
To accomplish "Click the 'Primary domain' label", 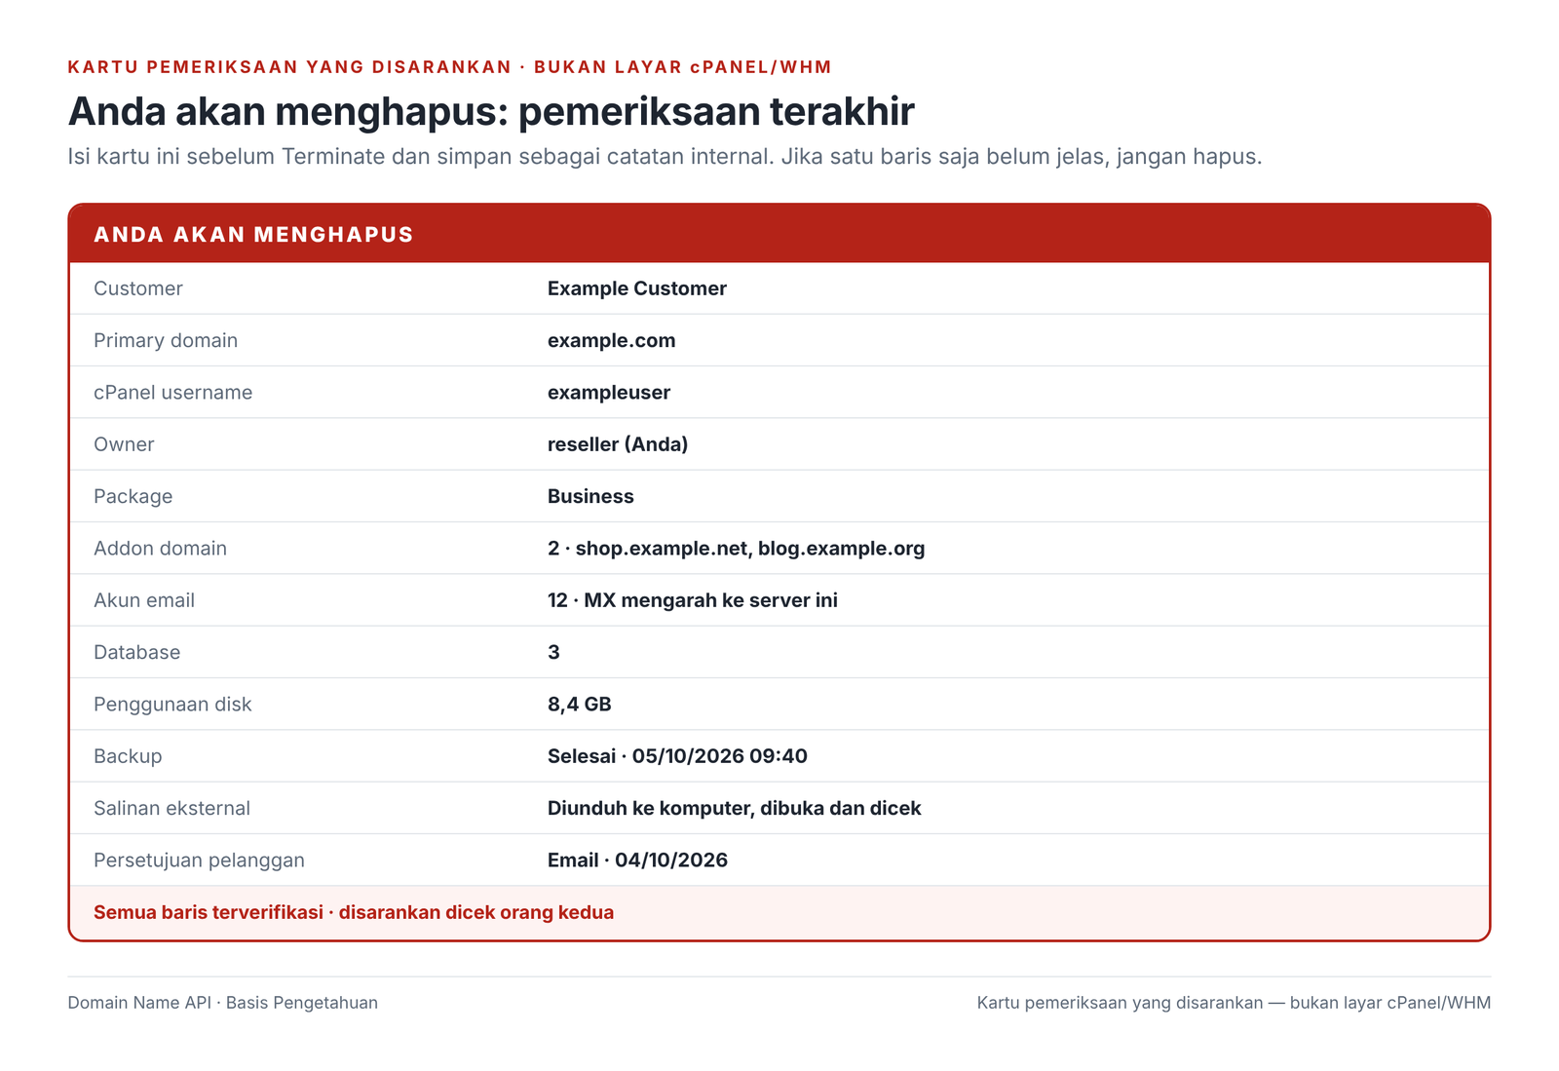I will pos(166,340).
